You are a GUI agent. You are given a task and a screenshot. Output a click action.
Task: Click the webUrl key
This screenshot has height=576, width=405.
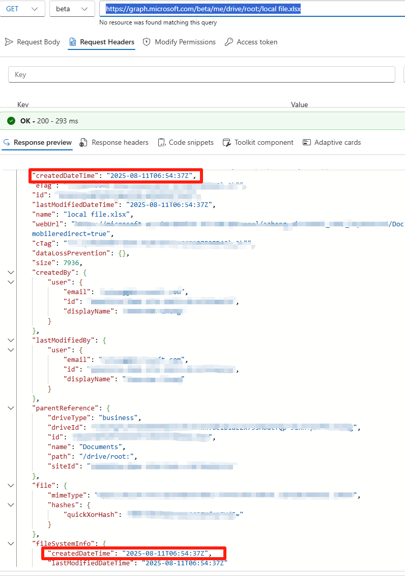[x=47, y=224]
